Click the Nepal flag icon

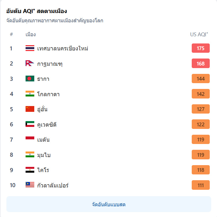click(30, 63)
